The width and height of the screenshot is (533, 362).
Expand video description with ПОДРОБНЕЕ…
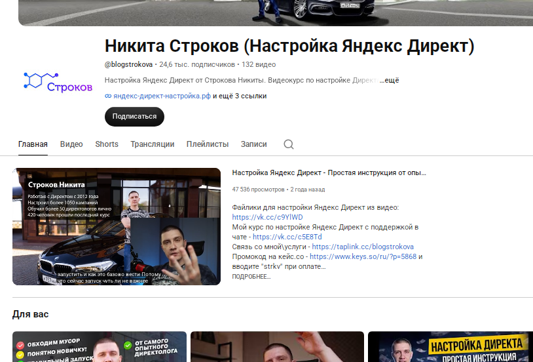pos(251,277)
